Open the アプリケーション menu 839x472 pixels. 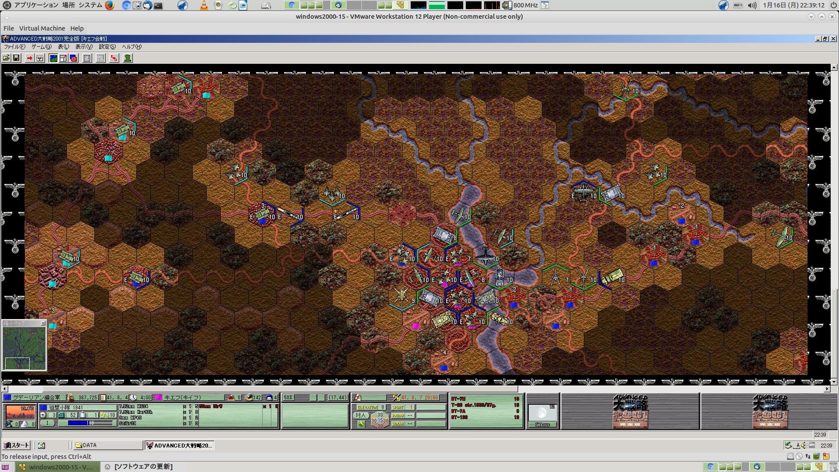(x=36, y=5)
